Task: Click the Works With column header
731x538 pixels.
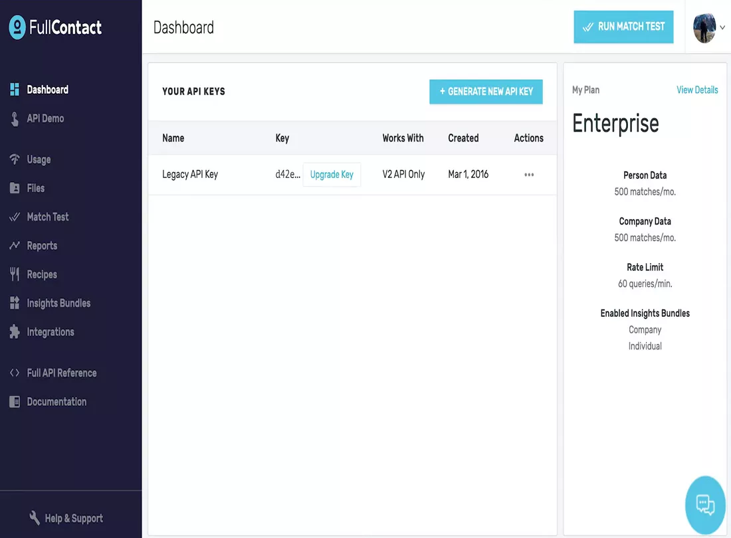Action: (403, 138)
